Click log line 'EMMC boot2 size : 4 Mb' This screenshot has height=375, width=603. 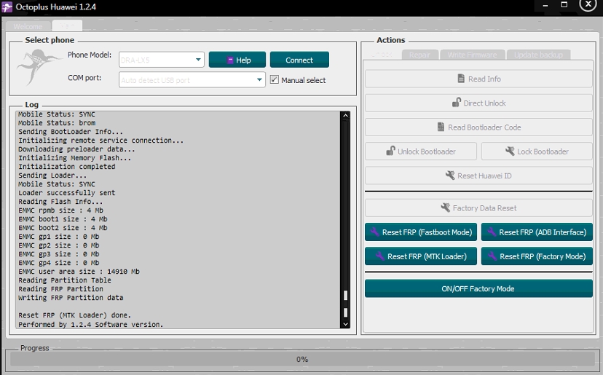[x=63, y=228]
